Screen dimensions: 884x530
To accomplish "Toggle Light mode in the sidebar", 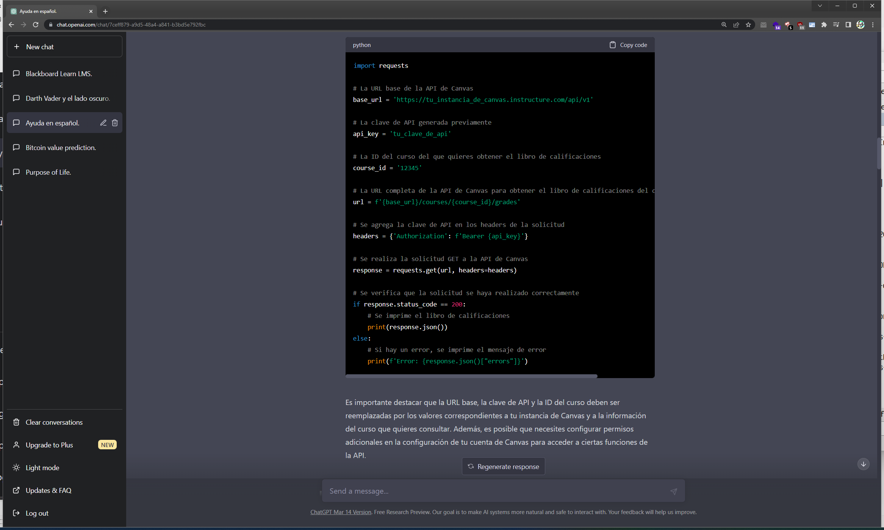I will click(42, 467).
